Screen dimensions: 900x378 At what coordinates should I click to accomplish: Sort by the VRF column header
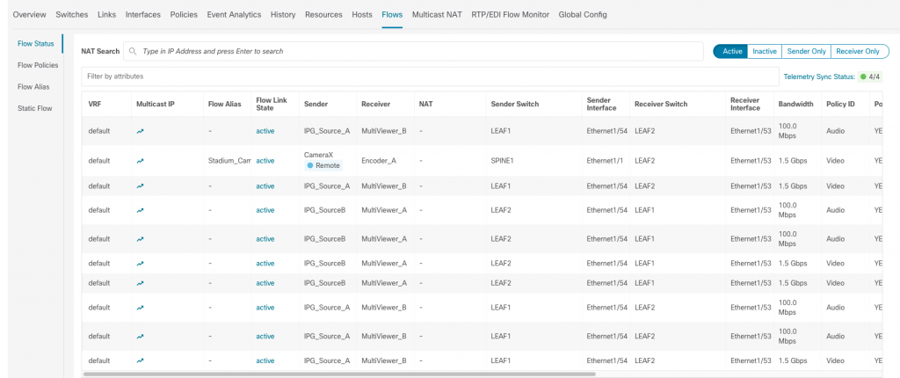[x=94, y=104]
